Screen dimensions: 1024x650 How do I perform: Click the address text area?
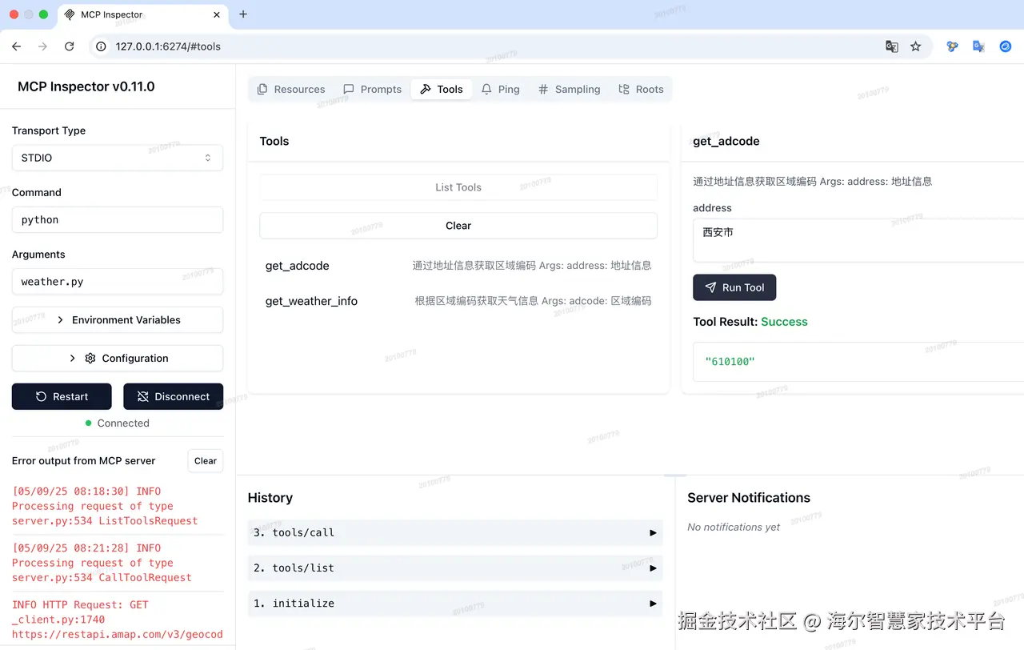(858, 241)
